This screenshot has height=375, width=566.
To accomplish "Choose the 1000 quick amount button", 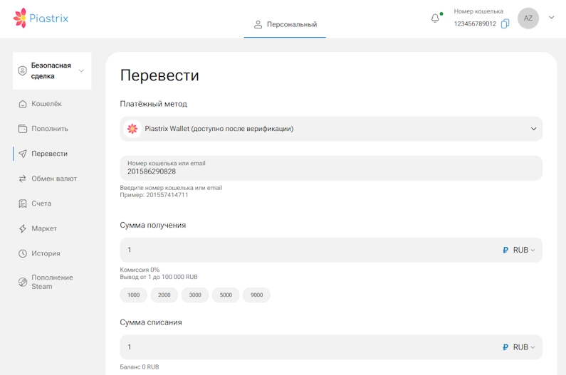I will click(x=134, y=295).
